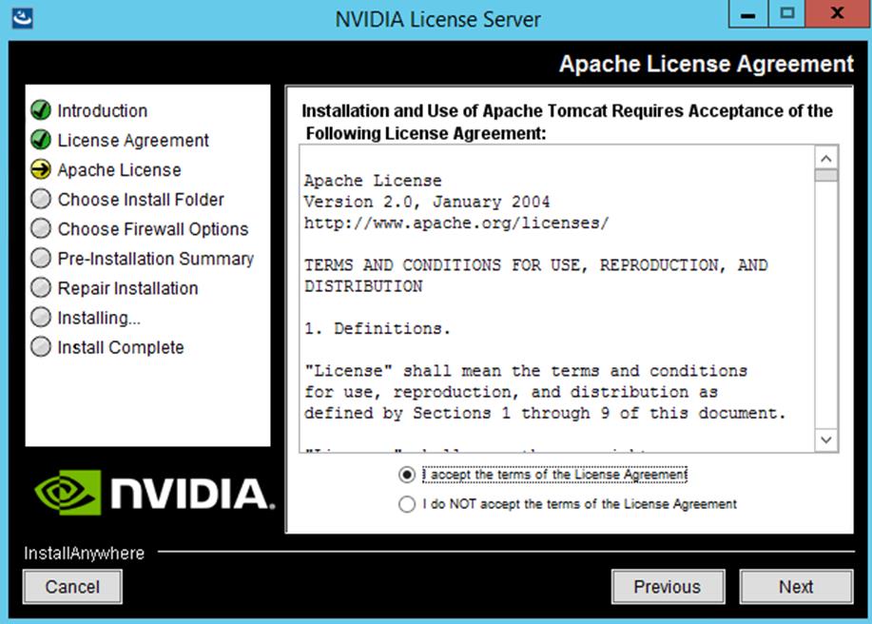Click the 'Installing...' step label
This screenshot has width=872, height=624.
coord(99,318)
